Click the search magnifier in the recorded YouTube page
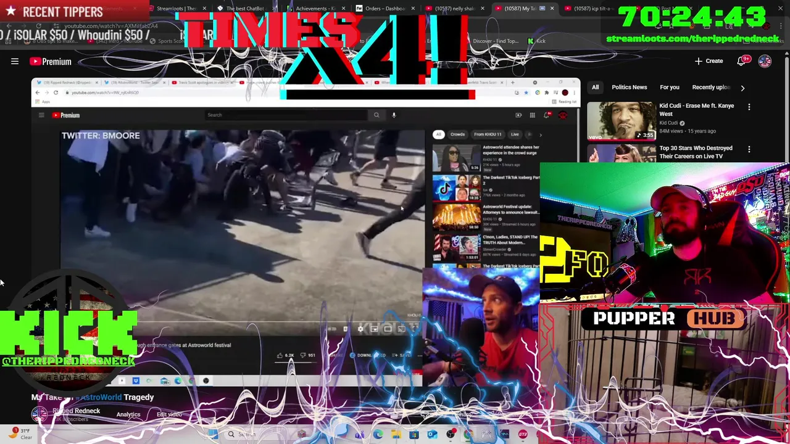Screen dimensions: 790x444 point(376,115)
